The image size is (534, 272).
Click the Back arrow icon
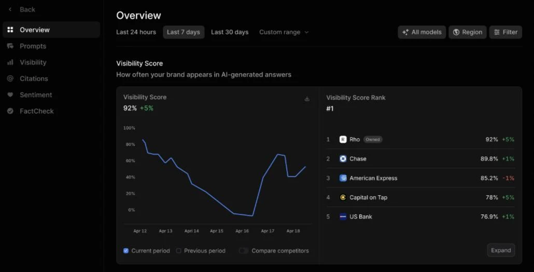point(10,9)
